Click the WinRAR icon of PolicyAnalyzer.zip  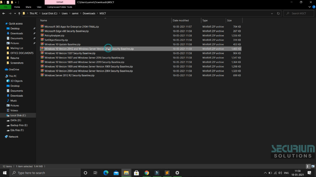tap(42, 35)
